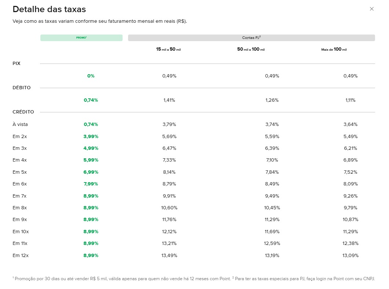The width and height of the screenshot is (389, 289).
Task: Click the À vista row label
Action: pos(20,124)
